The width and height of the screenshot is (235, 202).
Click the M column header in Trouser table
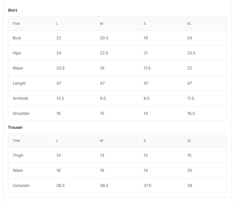pyautogui.click(x=101, y=141)
